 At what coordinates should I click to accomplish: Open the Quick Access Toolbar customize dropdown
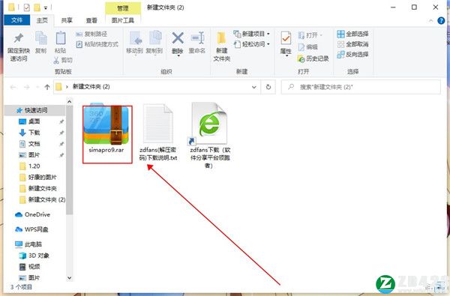[46, 8]
